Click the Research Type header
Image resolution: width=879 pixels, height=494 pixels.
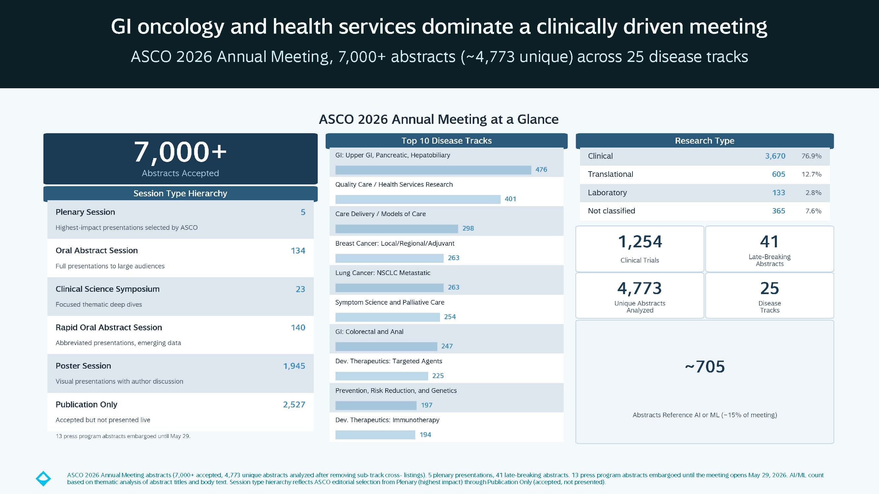(705, 141)
